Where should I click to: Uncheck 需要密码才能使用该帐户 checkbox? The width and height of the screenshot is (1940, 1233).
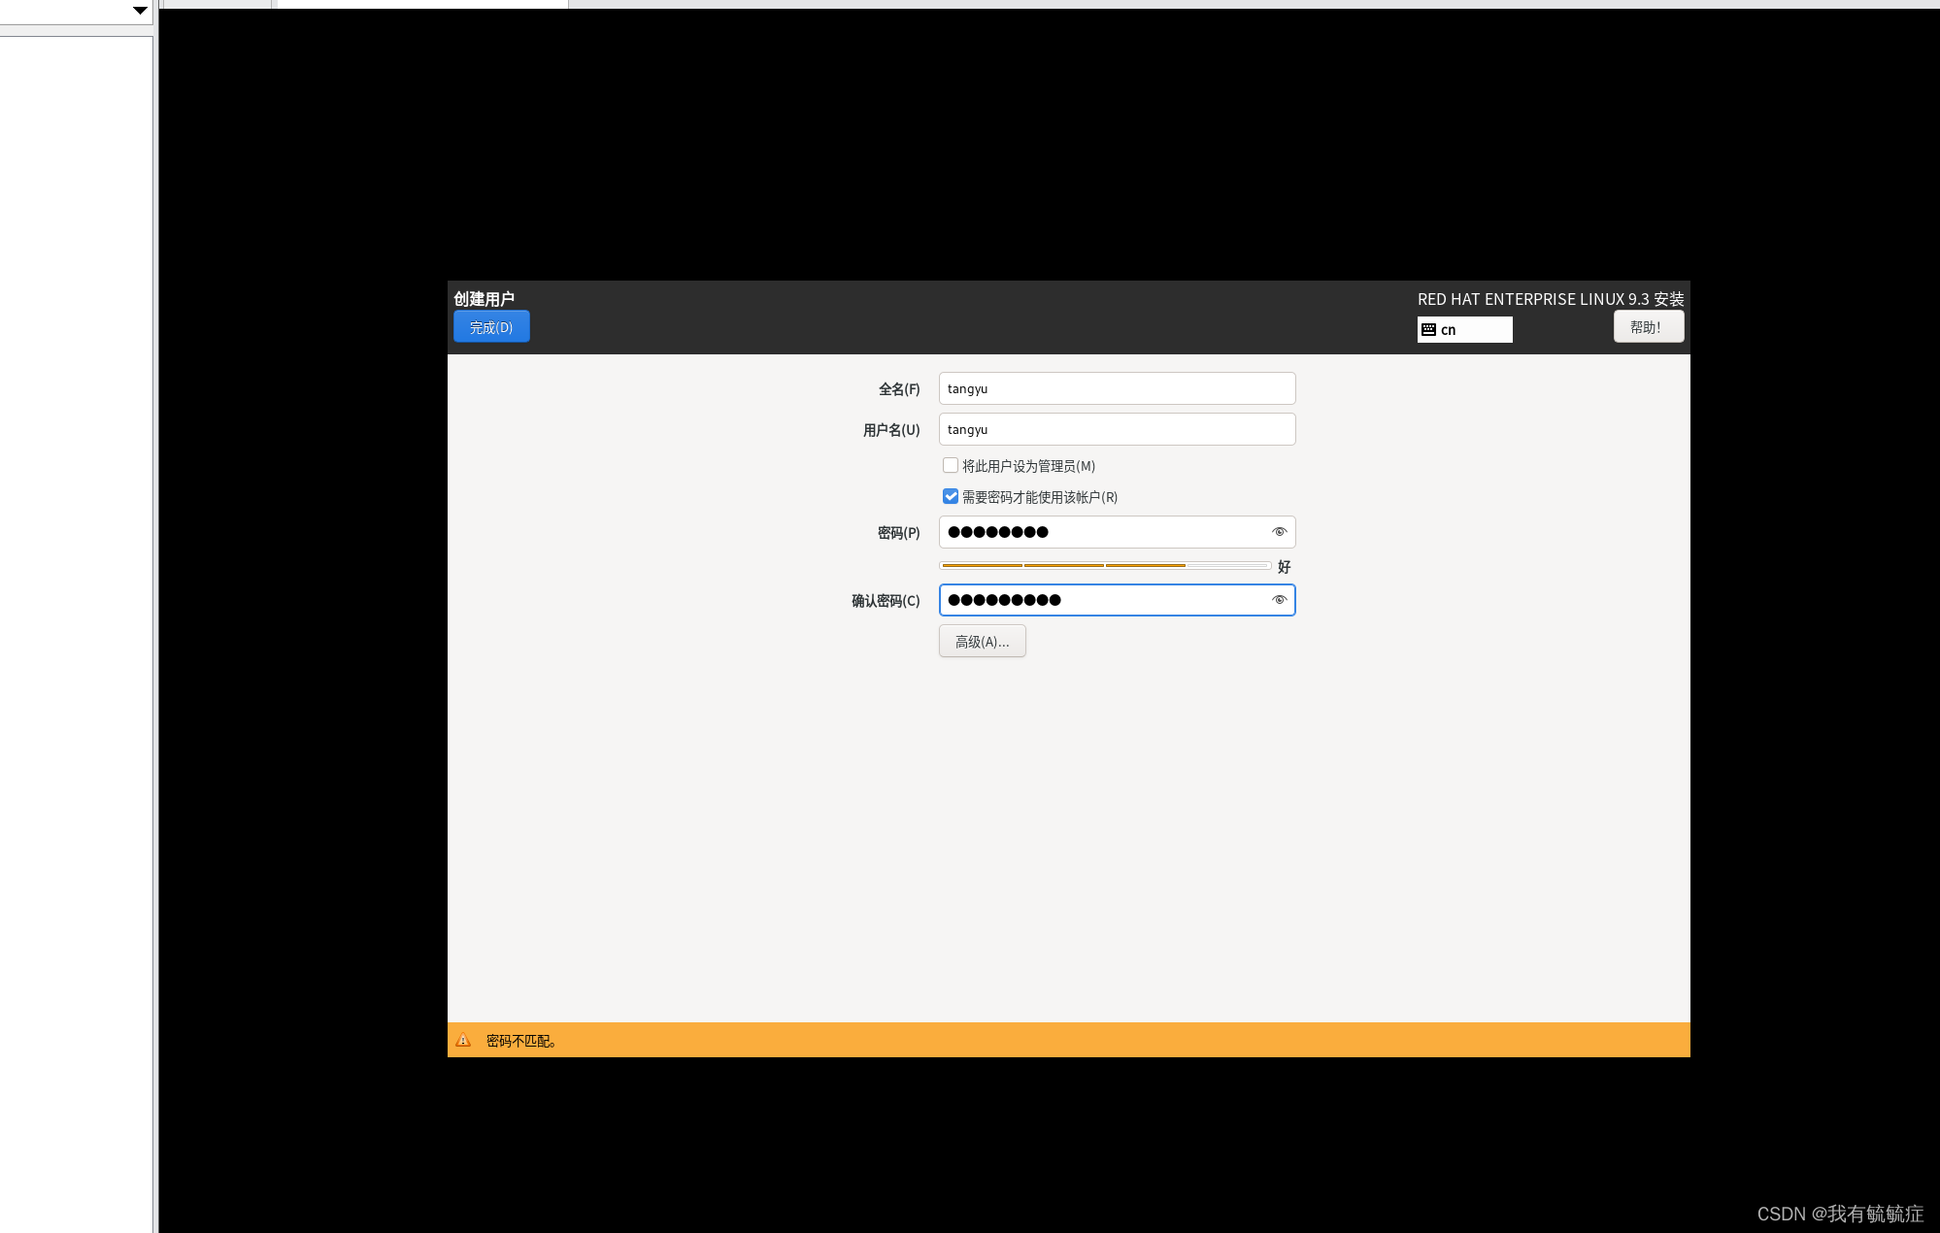[951, 497]
